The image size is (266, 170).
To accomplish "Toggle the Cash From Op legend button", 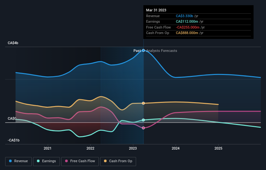I will pos(118,161).
